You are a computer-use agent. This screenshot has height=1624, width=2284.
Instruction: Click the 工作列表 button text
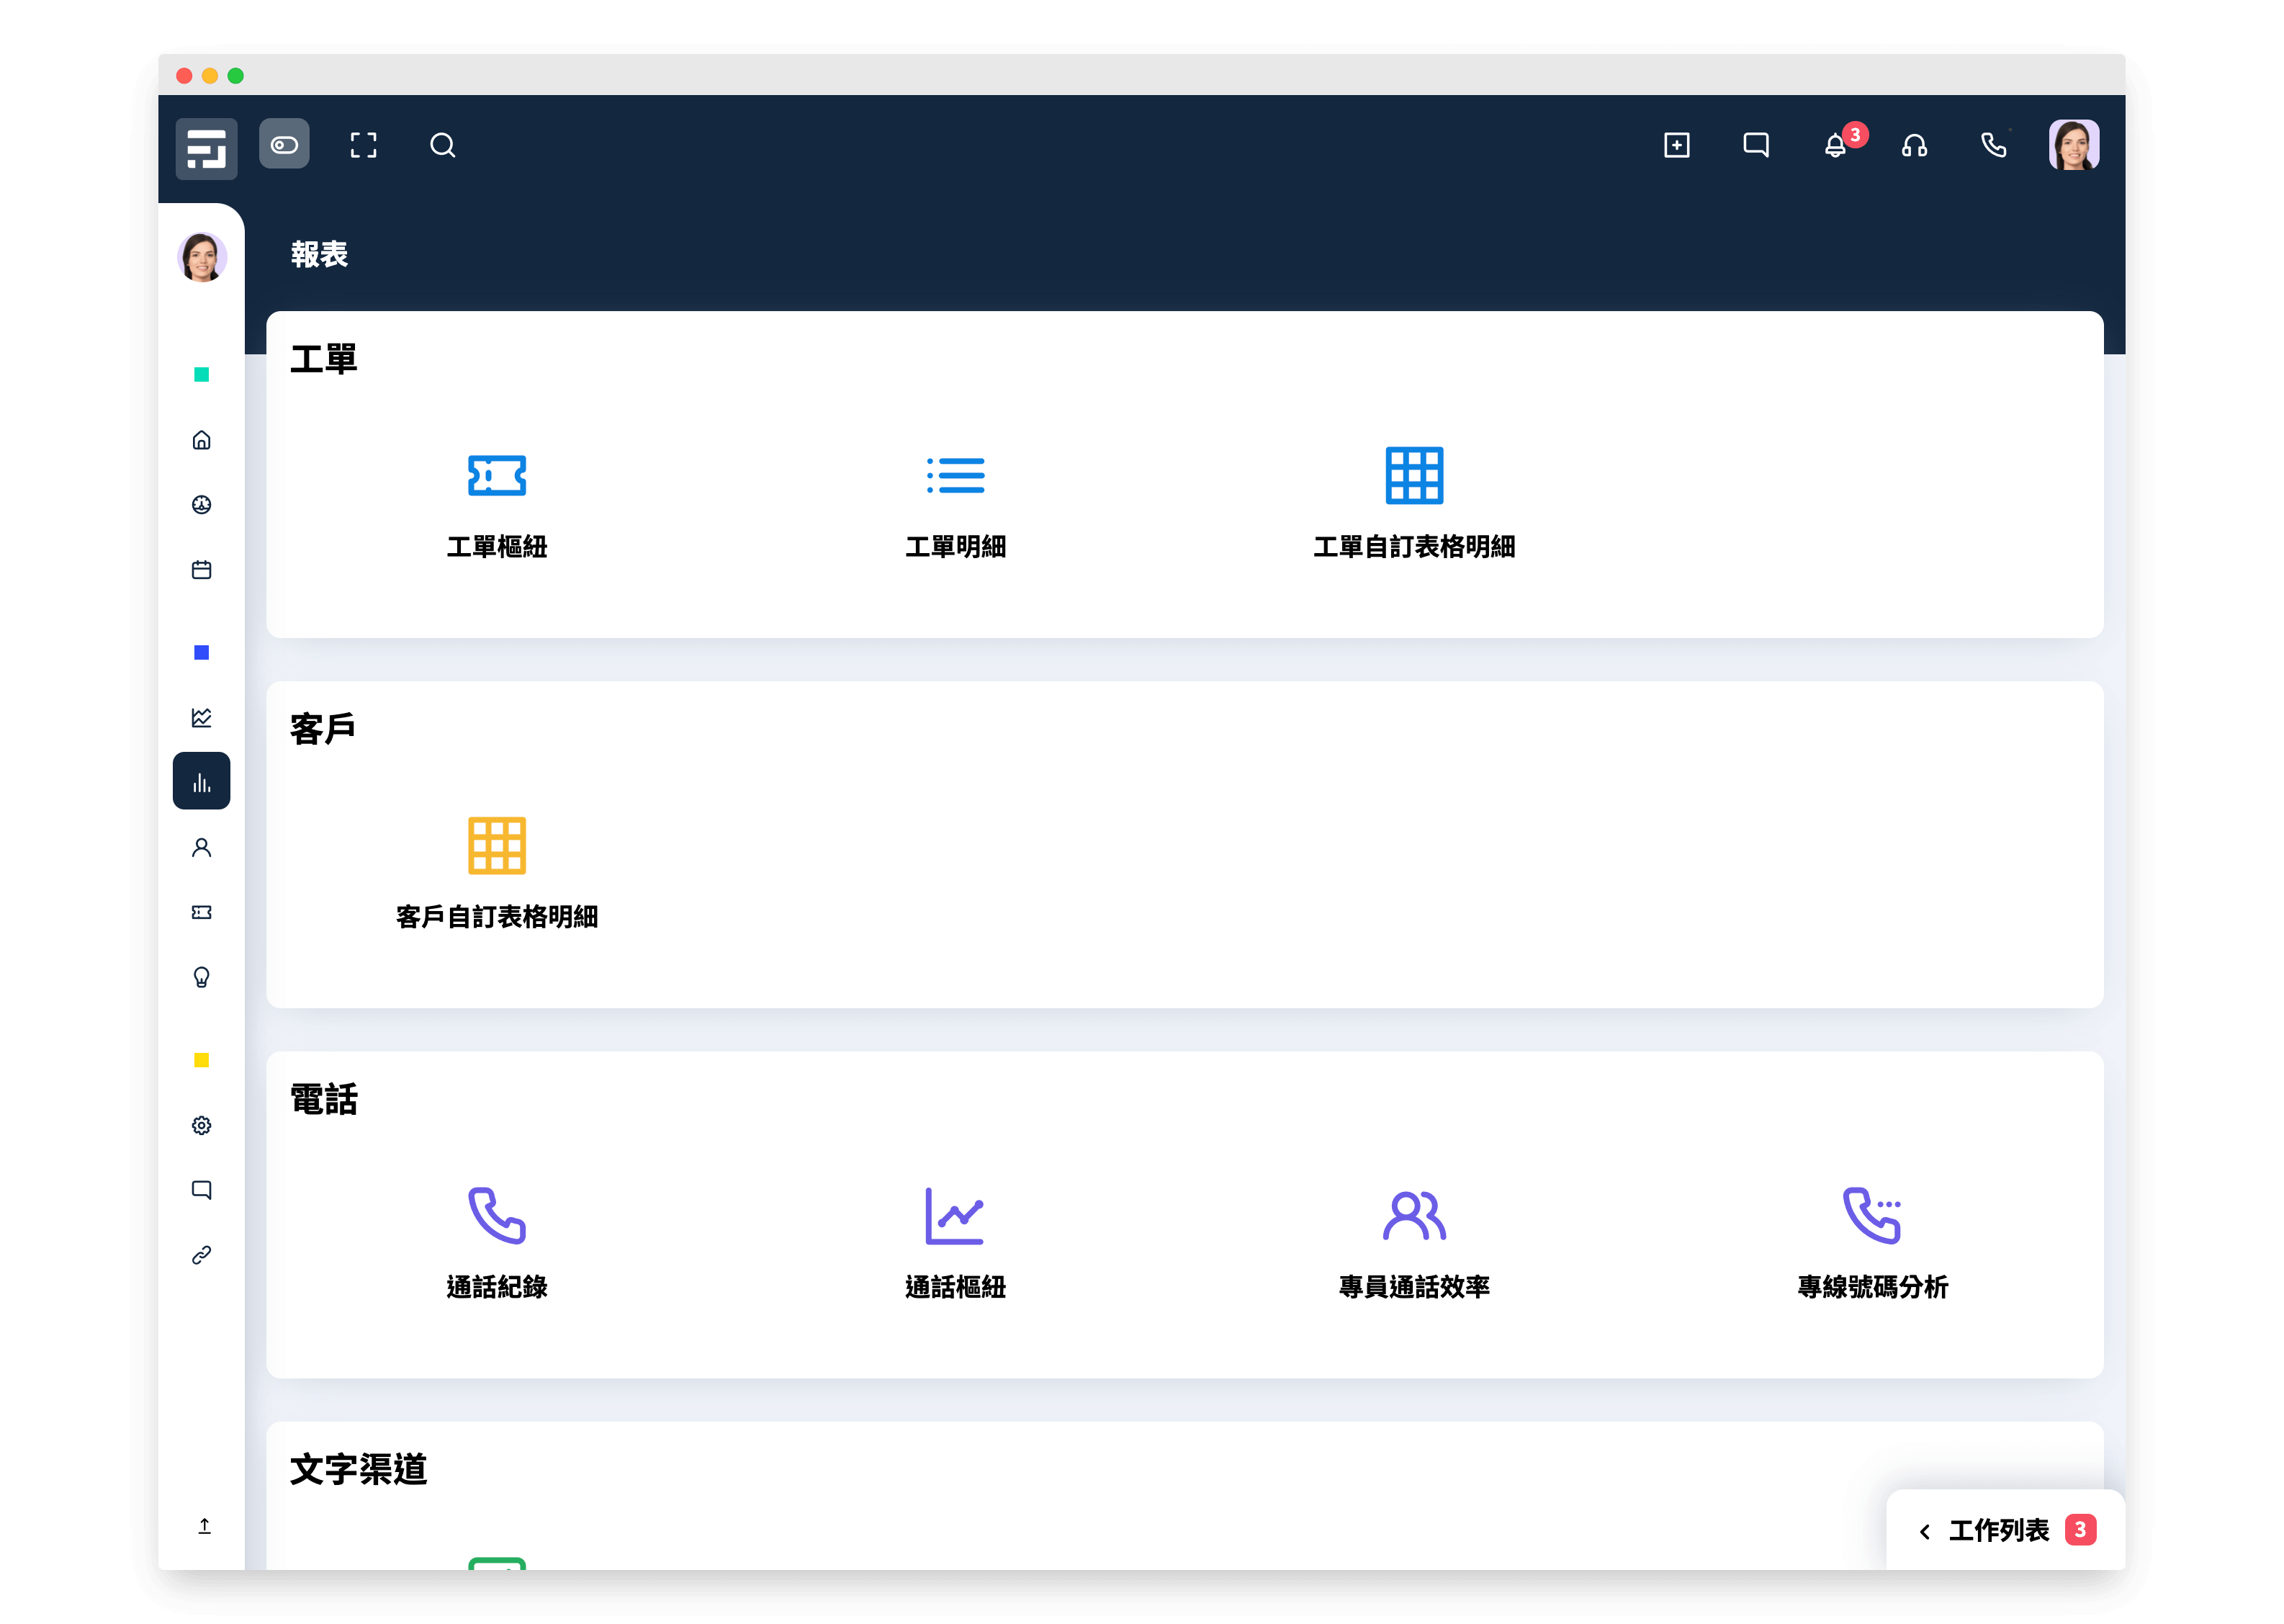point(1999,1531)
